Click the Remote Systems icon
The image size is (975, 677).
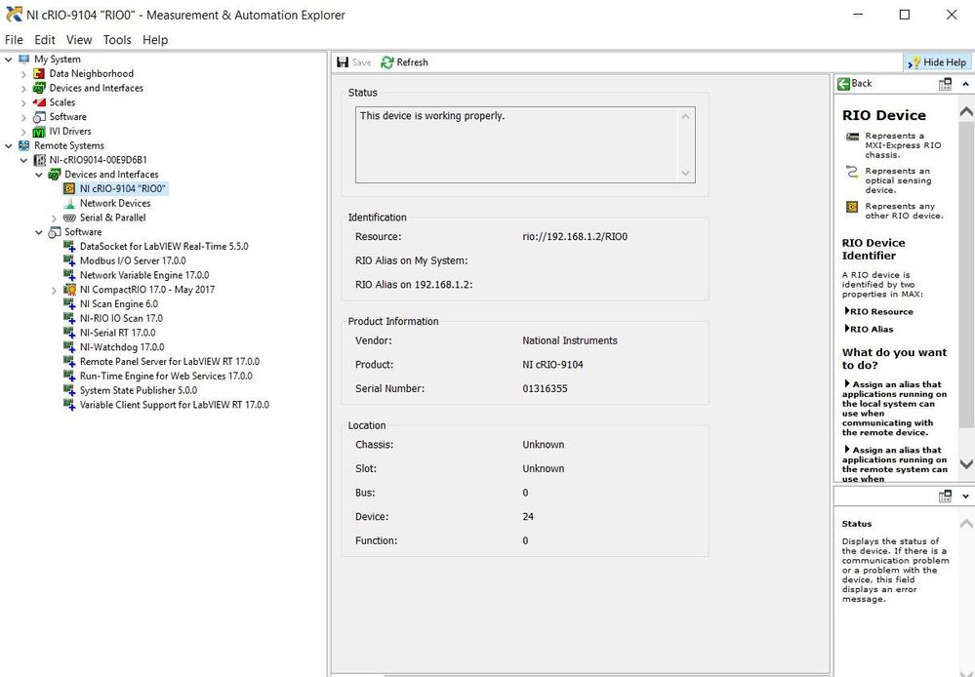coord(24,145)
